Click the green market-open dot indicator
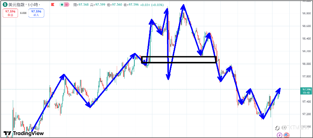 tap(62, 4)
